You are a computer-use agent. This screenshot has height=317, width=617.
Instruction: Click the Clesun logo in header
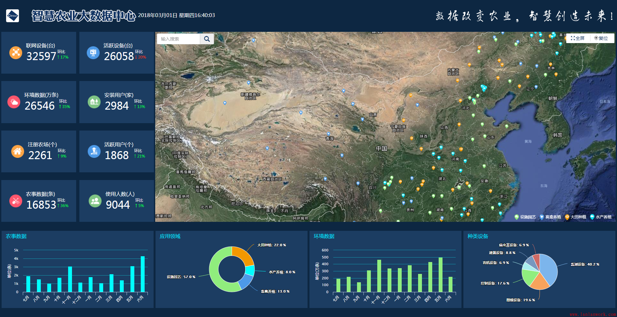coord(13,15)
